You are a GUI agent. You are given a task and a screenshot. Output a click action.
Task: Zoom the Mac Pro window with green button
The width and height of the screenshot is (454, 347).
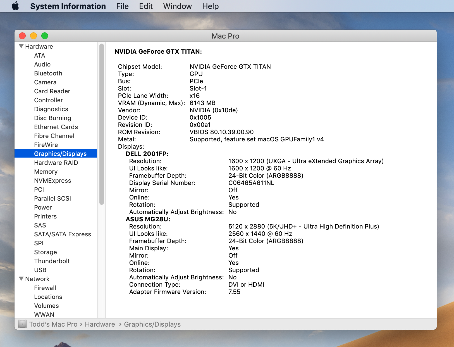point(45,36)
